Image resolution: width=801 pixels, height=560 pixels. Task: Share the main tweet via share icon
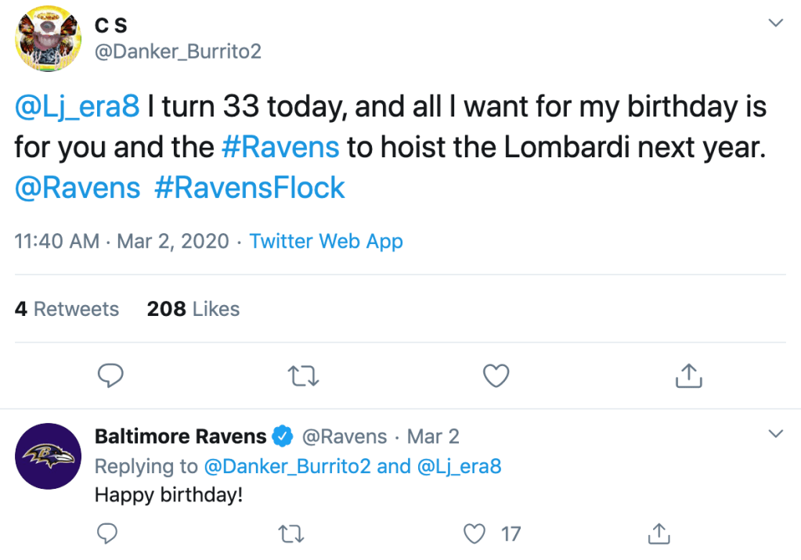pyautogui.click(x=688, y=376)
